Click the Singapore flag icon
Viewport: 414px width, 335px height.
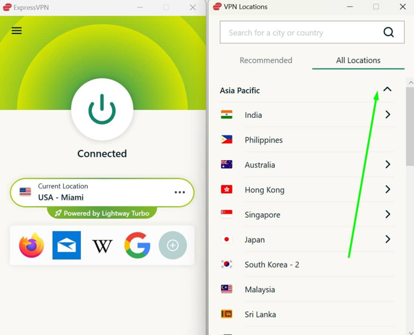[226, 214]
